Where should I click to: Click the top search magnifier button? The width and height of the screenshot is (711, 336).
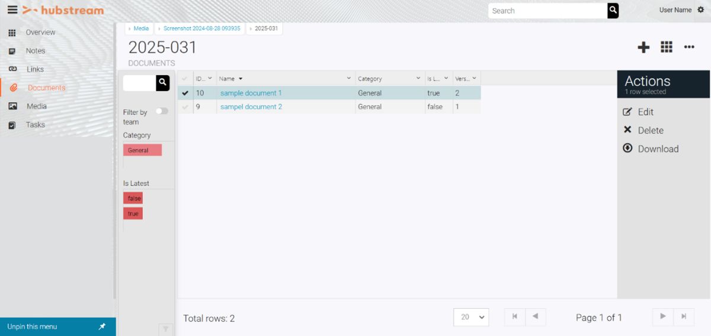pyautogui.click(x=613, y=11)
